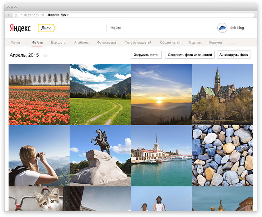Click the browser back arrow

pos(9,15)
